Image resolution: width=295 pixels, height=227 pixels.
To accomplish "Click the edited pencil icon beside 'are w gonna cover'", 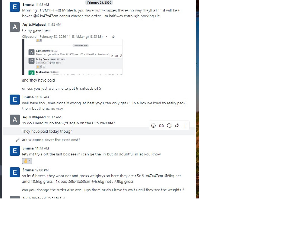I will 18,140.
